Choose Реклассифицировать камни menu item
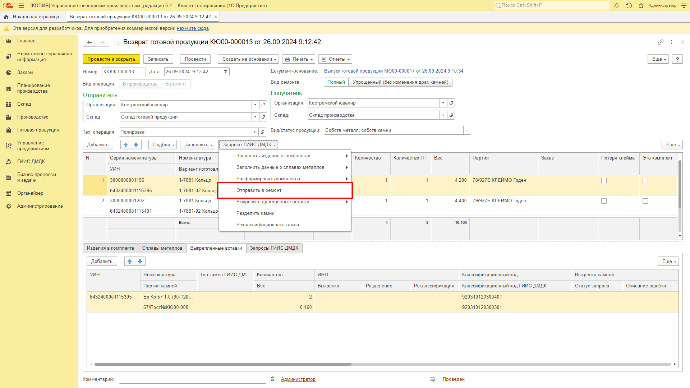The width and height of the screenshot is (690, 388). pos(285,225)
